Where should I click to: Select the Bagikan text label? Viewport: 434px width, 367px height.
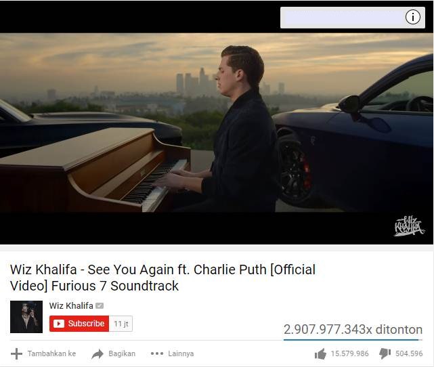(x=122, y=353)
